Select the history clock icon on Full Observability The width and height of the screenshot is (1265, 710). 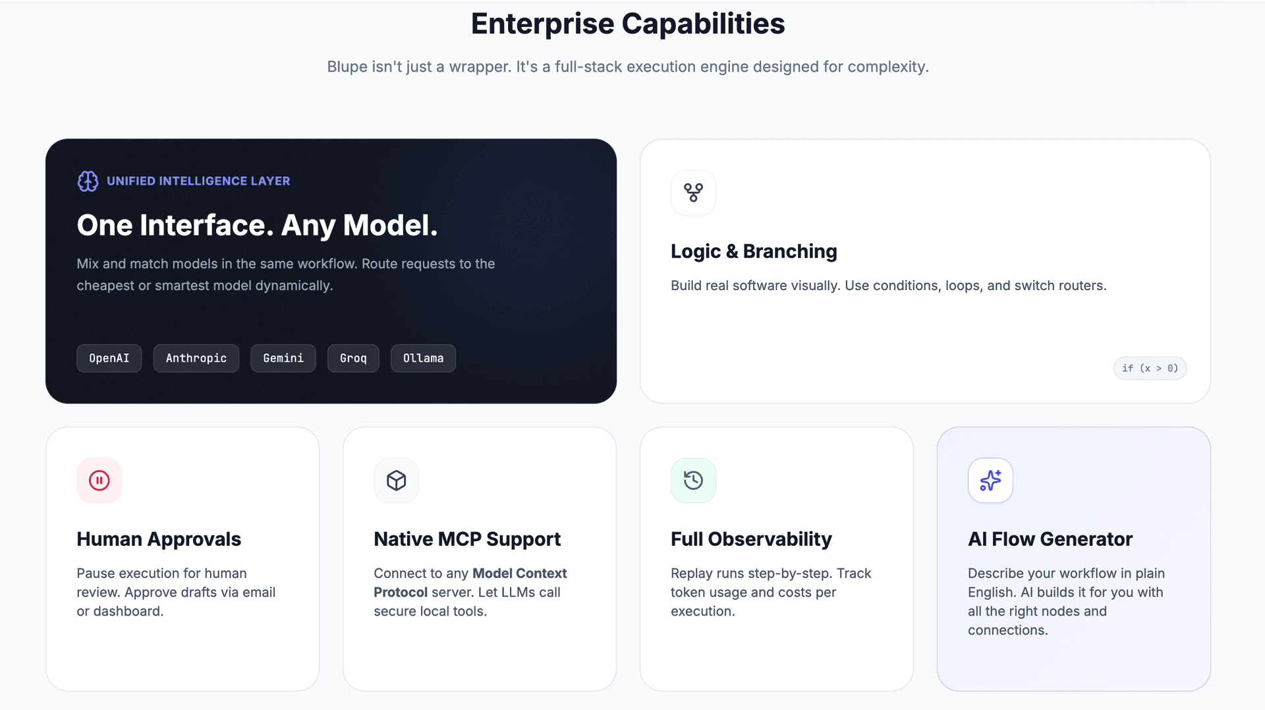[693, 480]
